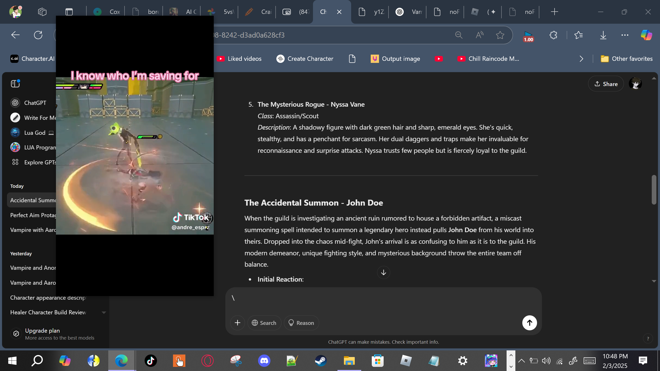
Task: Click the scrollbar down arrow on chat page
Action: tap(654, 281)
